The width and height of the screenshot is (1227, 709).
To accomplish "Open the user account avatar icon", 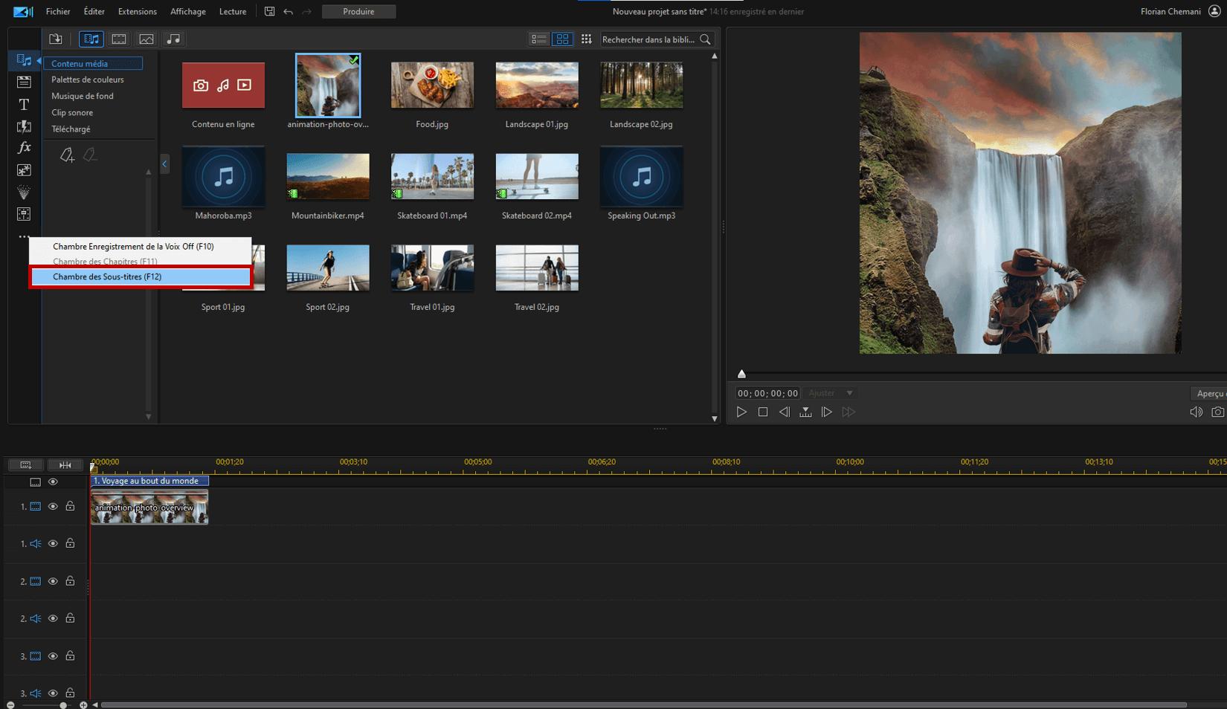I will (1214, 11).
